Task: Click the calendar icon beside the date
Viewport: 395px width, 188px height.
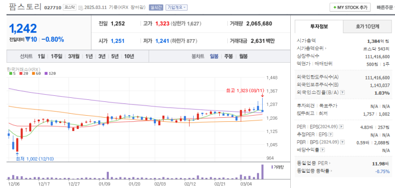Action: pos(81,8)
